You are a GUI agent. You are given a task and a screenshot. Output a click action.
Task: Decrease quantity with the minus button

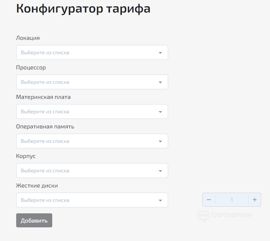tap(209, 200)
